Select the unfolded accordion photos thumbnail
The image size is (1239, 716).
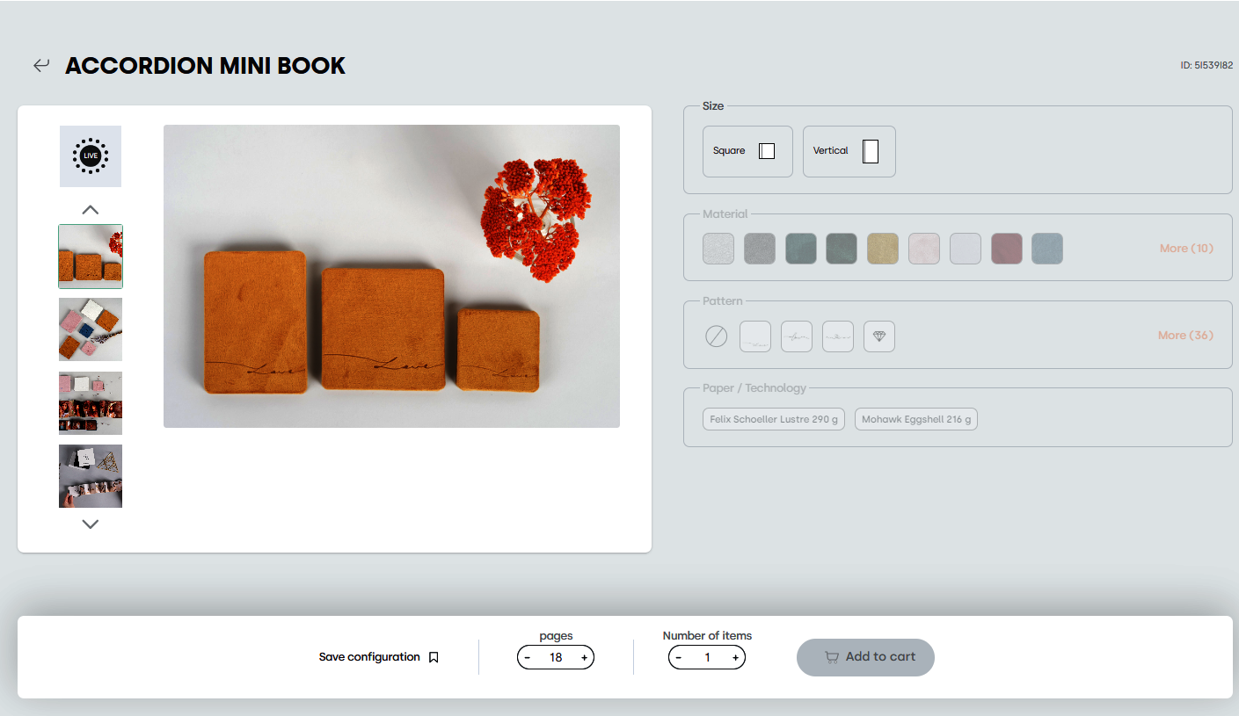click(x=91, y=403)
